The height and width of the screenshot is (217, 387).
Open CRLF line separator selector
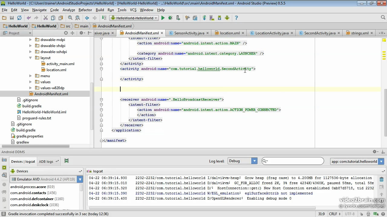pos(334,214)
